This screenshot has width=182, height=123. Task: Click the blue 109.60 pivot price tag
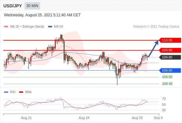coord(170,70)
